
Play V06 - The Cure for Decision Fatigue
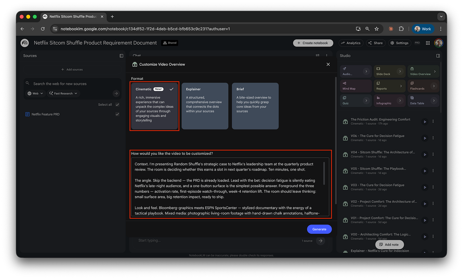[x=425, y=138]
